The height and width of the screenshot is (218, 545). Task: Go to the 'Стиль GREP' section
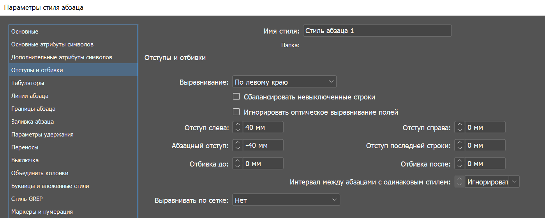[x=27, y=199]
